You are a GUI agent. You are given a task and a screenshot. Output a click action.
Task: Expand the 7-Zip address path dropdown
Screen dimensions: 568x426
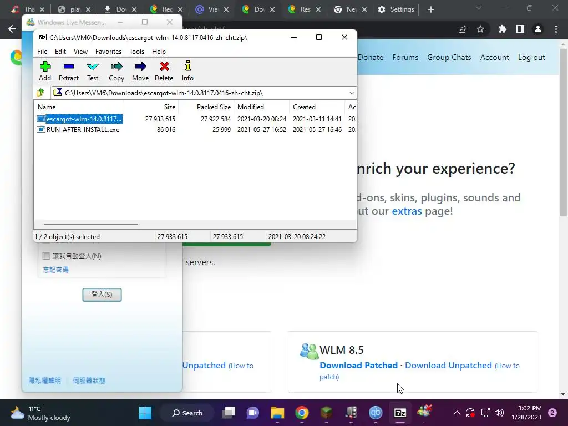(352, 93)
